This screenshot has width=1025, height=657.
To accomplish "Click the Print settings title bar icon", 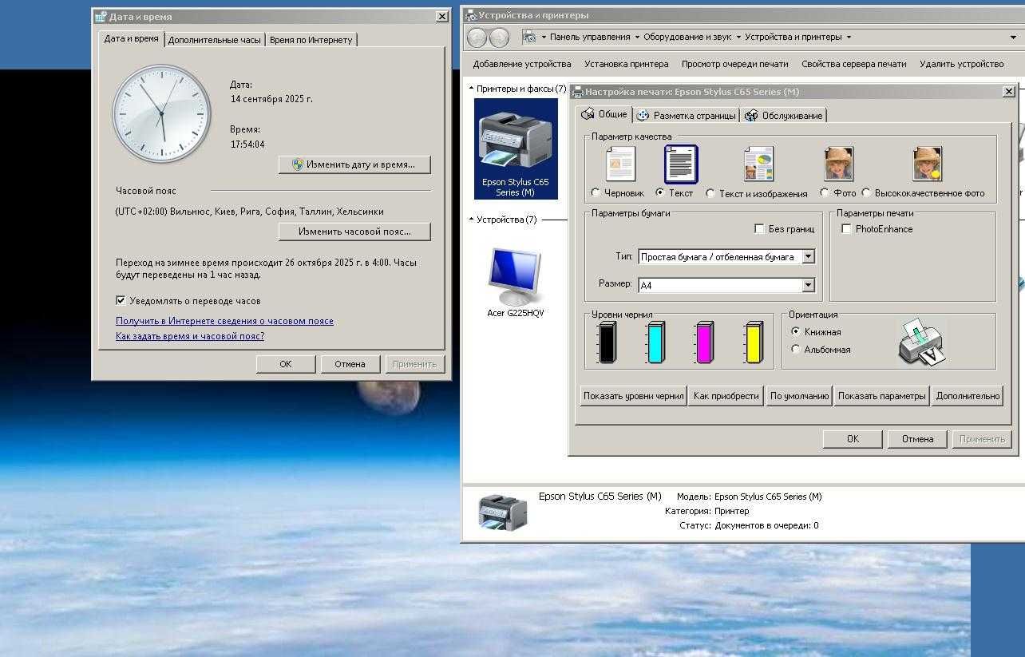I will (578, 92).
